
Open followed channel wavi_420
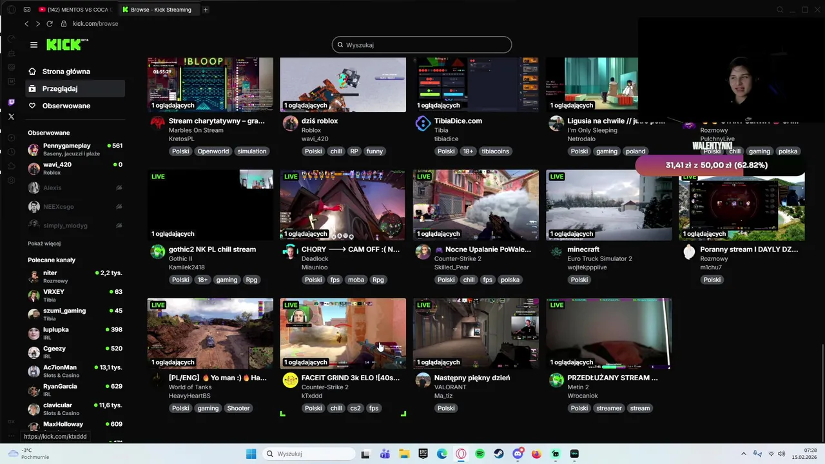(75, 168)
